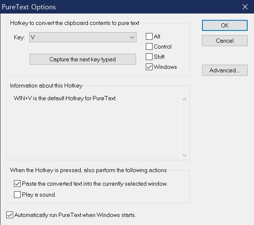254x225 pixels.
Task: Click the 'Key:' label
Action: 19,38
